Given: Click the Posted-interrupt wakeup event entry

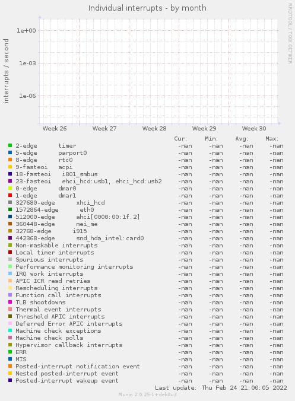Looking at the screenshot, I should pos(67,381).
